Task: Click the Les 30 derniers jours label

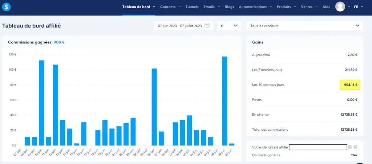Action: point(268,85)
